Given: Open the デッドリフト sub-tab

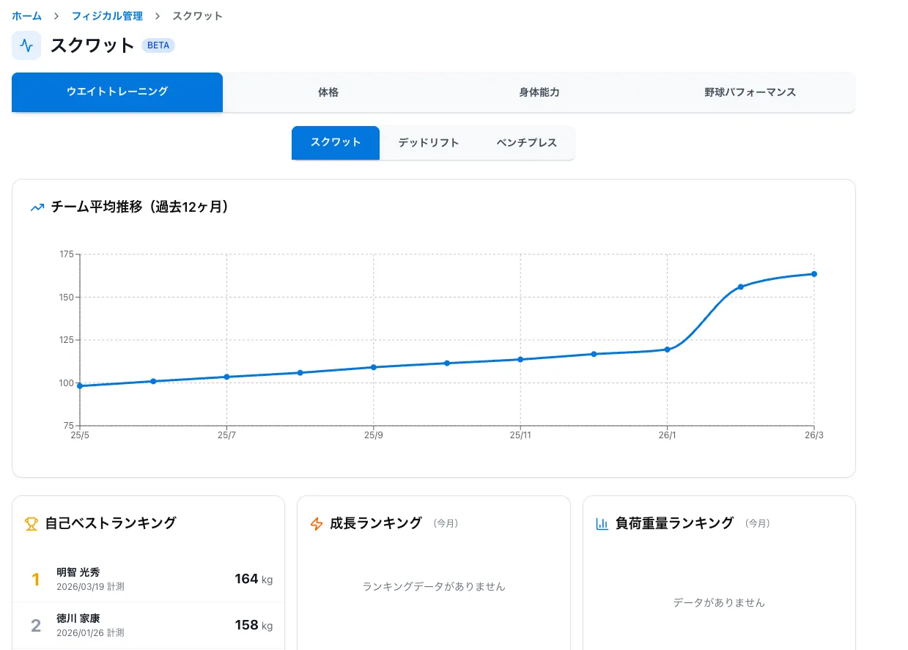Looking at the screenshot, I should [x=429, y=143].
